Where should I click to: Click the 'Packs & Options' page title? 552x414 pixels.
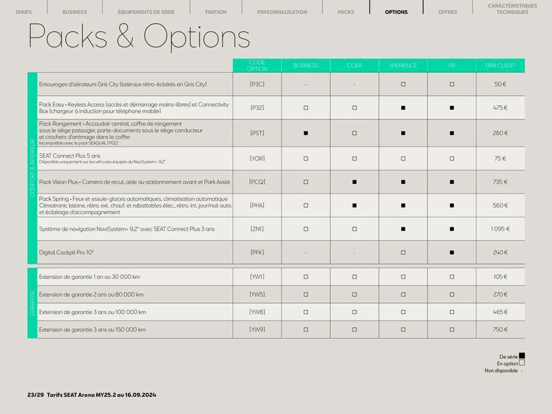click(139, 37)
